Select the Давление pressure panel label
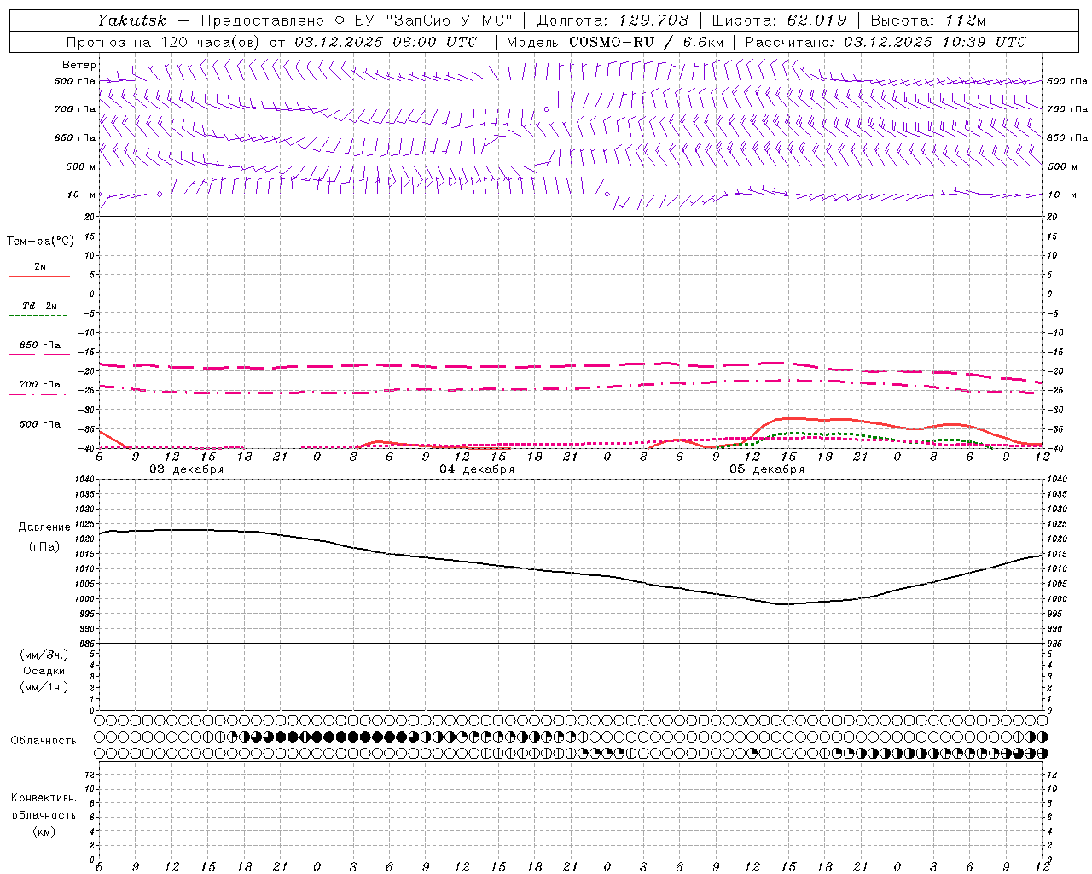1092x874 pixels. coord(44,527)
